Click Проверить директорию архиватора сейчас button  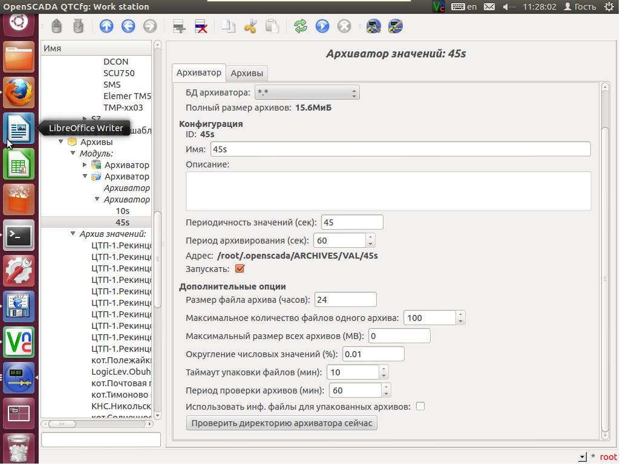point(282,423)
